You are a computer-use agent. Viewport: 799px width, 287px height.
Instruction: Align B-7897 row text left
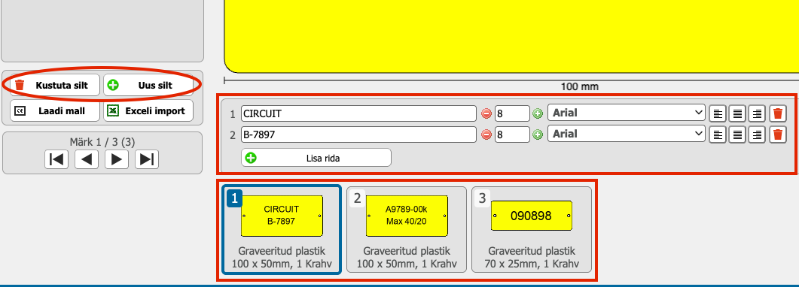[718, 134]
